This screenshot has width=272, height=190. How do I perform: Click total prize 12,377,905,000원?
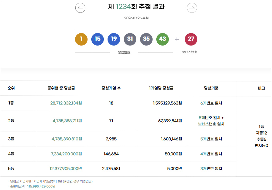(x=66, y=168)
